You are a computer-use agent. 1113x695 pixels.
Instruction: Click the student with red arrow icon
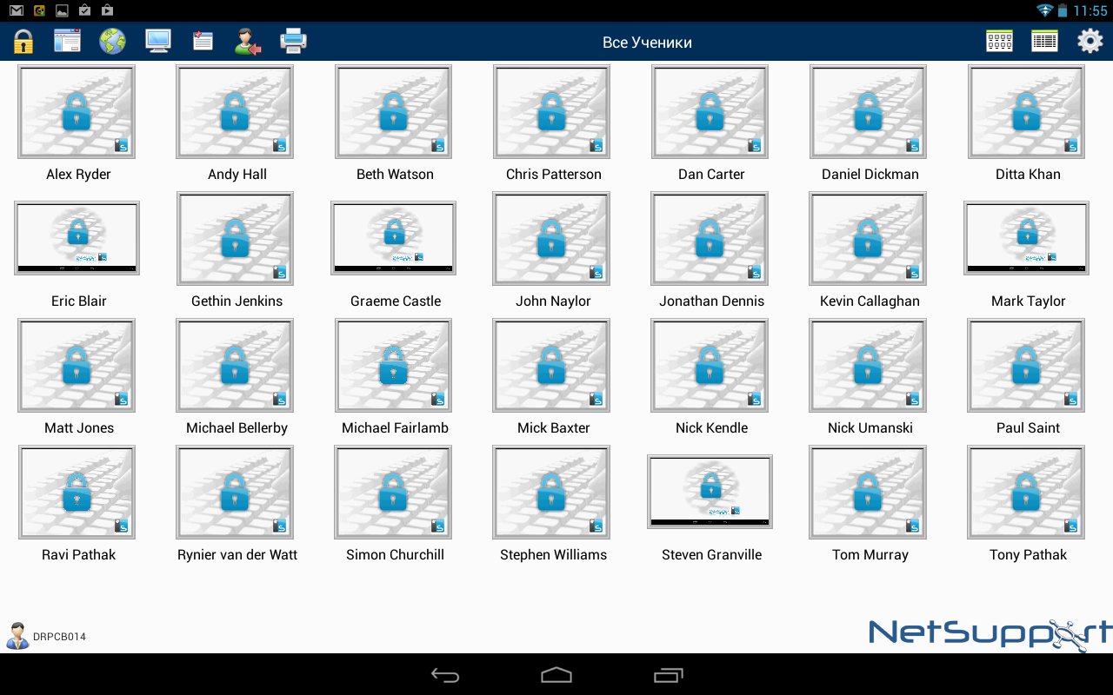coord(248,41)
